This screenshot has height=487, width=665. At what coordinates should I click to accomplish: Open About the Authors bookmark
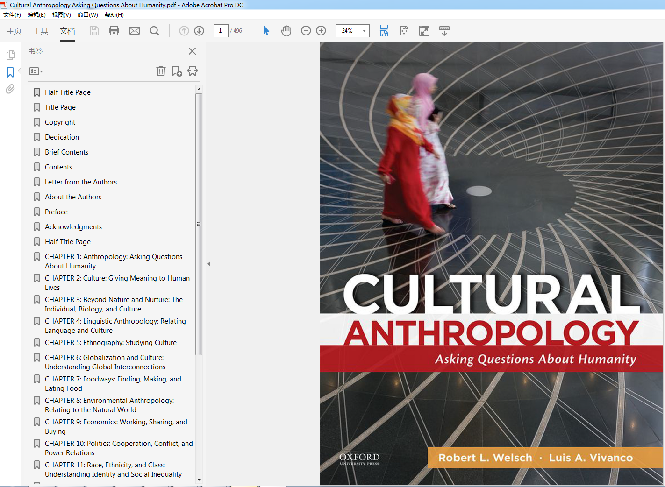click(73, 197)
